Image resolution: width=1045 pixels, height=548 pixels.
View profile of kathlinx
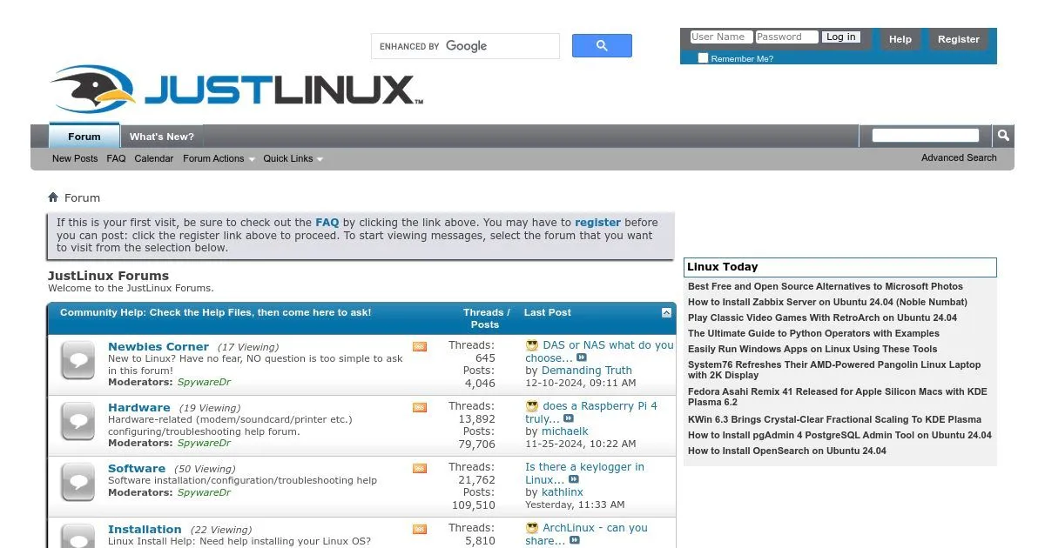click(563, 492)
